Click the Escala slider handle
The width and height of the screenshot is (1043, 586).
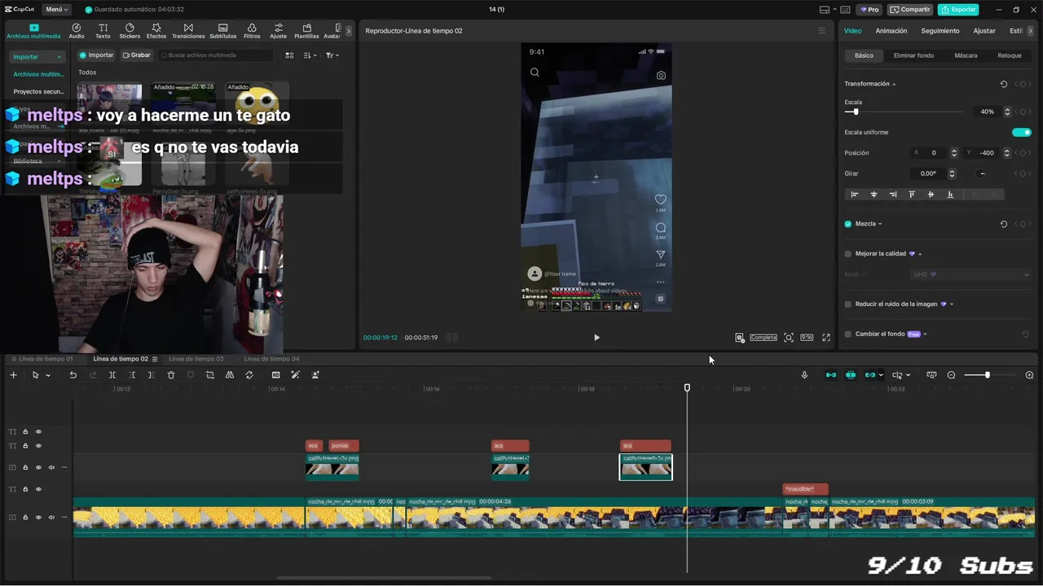coord(855,112)
